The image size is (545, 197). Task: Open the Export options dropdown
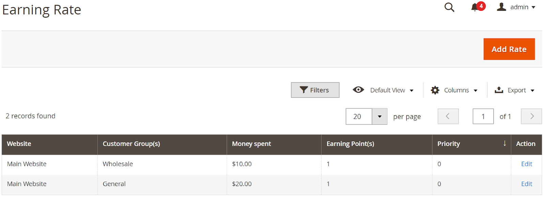pos(532,90)
